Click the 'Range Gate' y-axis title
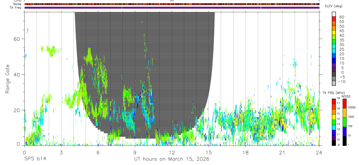This screenshot has width=359, height=165. point(8,79)
